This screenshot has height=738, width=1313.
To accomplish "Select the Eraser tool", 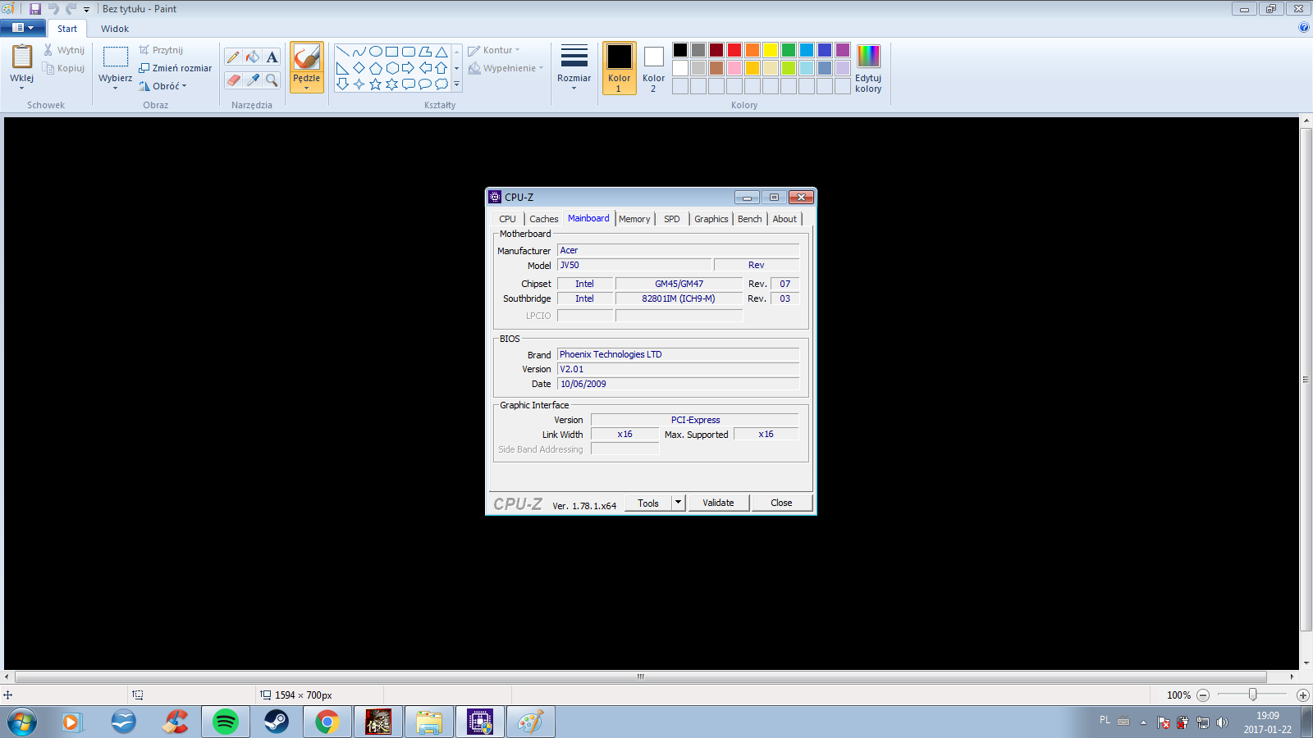I will pos(233,80).
